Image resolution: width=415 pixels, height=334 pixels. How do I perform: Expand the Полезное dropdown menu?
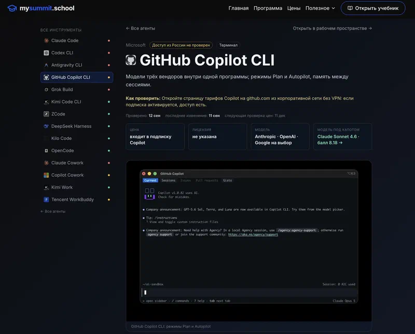coord(320,8)
